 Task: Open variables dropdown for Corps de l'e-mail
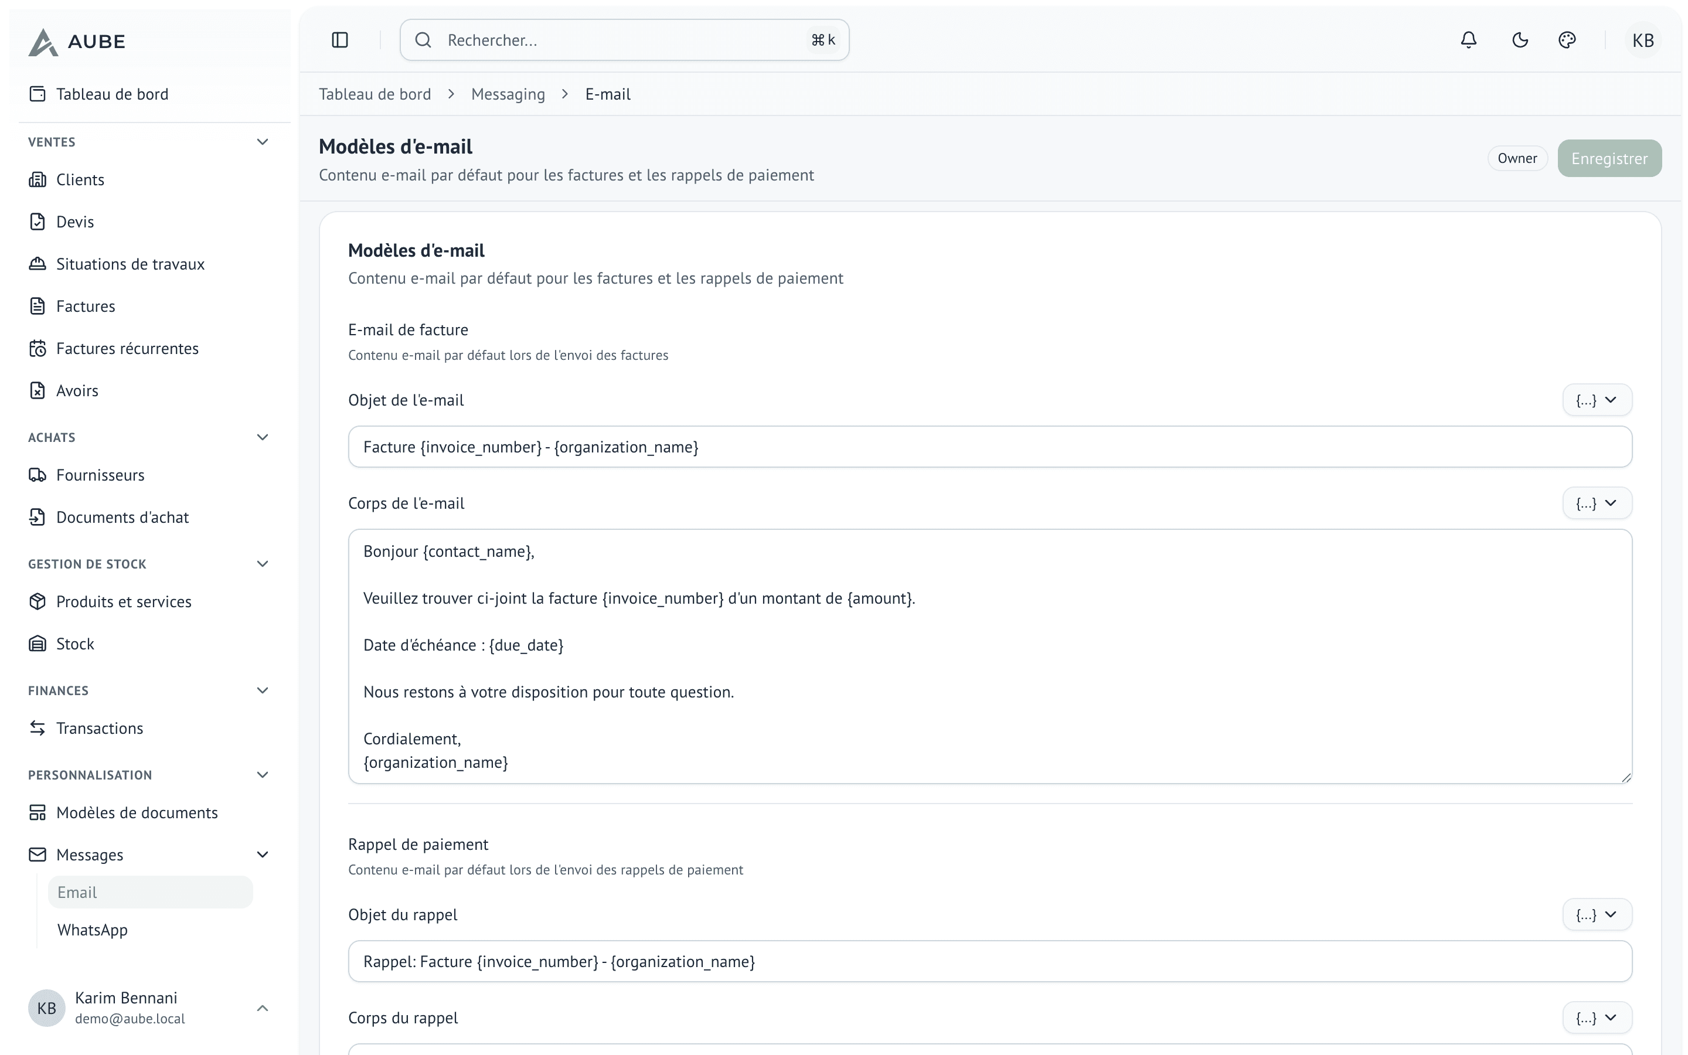pos(1597,503)
